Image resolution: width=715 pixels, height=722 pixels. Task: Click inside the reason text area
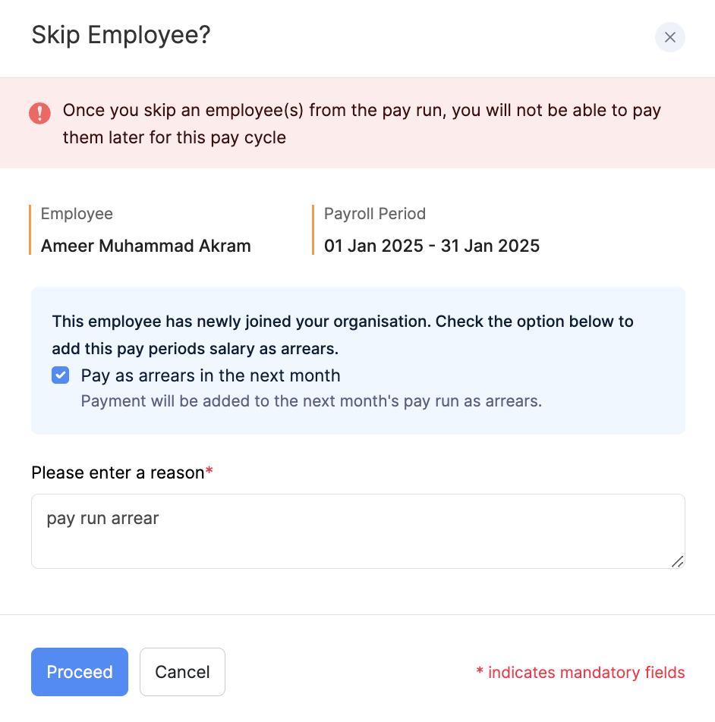(357, 531)
